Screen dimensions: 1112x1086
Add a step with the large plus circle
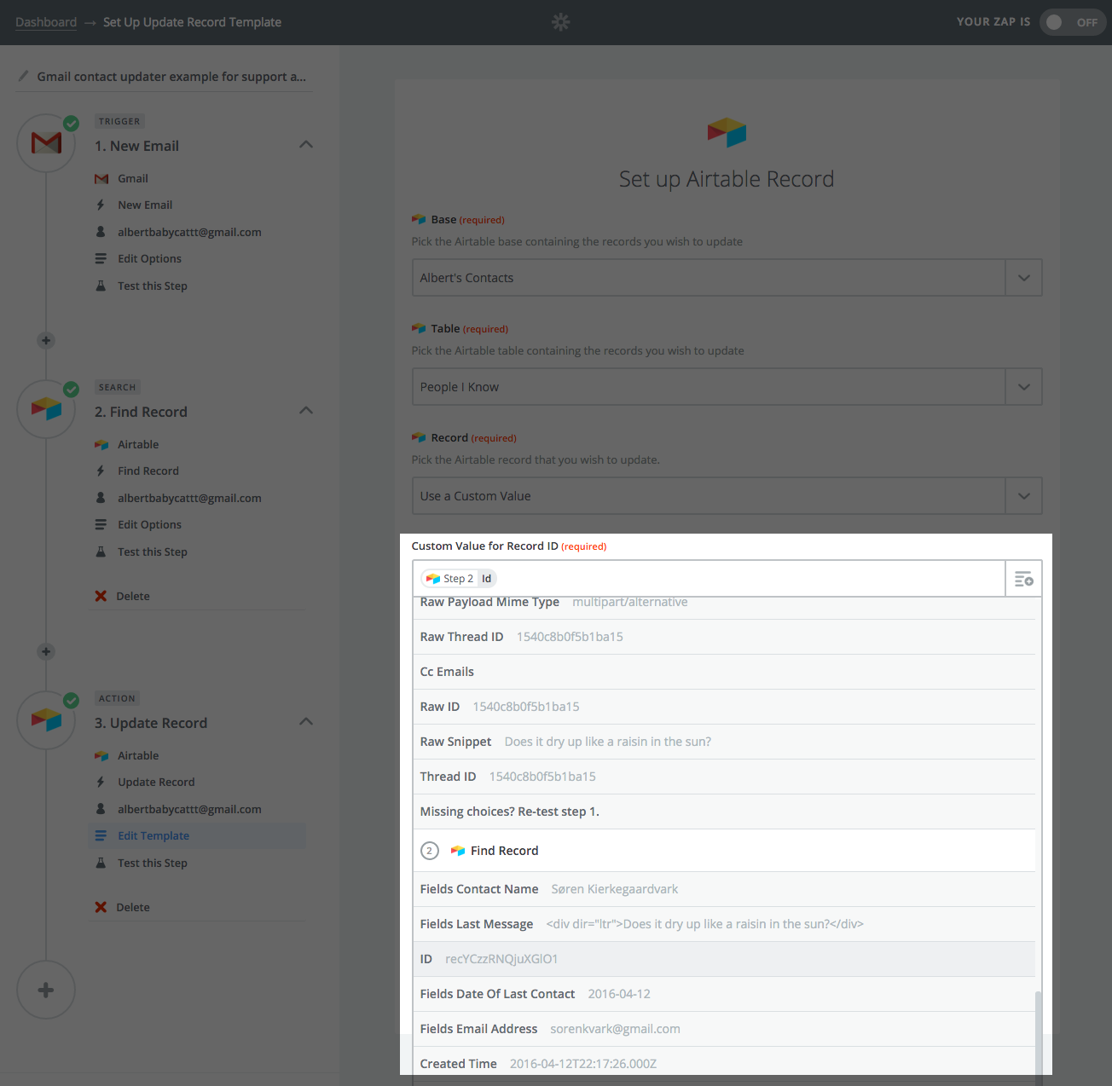[x=46, y=990]
